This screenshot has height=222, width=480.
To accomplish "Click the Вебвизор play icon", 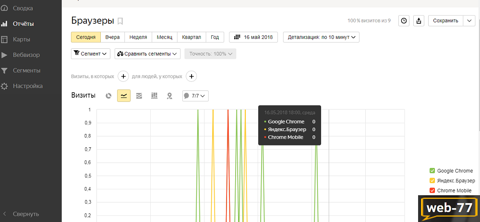I will click(x=4, y=55).
